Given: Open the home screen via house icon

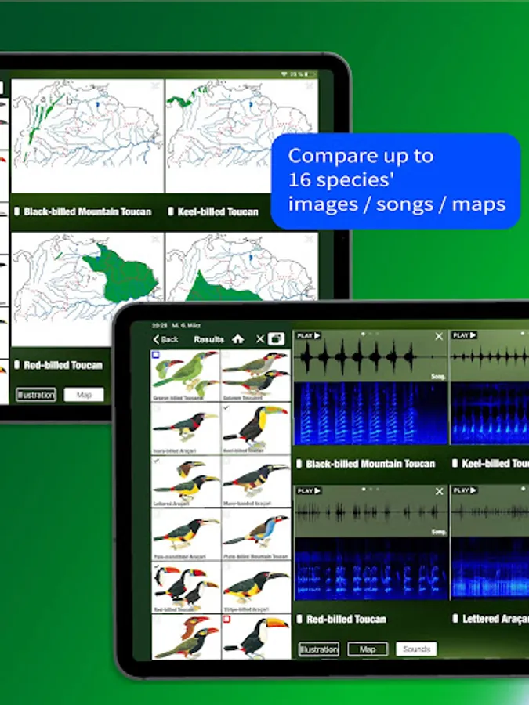Looking at the screenshot, I should tap(238, 339).
